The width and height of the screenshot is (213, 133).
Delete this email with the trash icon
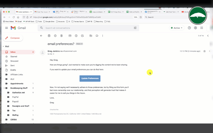[61, 36]
